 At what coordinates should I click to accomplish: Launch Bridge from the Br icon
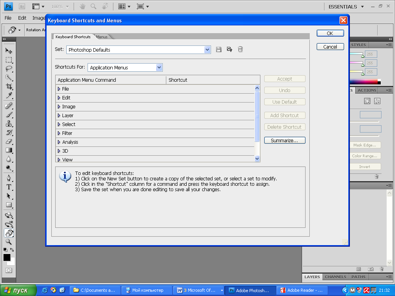[x=22, y=7]
